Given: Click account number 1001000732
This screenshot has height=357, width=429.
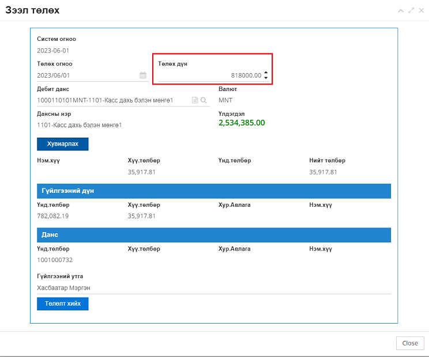Looking at the screenshot, I should (55, 260).
